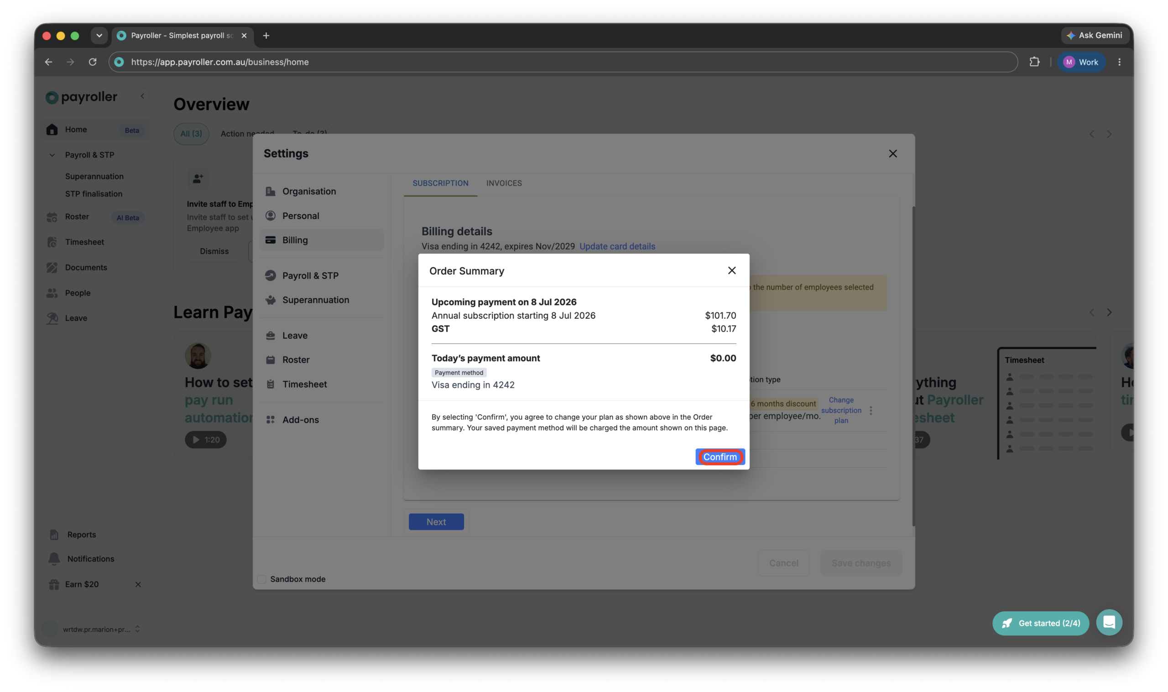This screenshot has width=1168, height=692.
Task: Open Organisation settings section
Action: pos(321,191)
